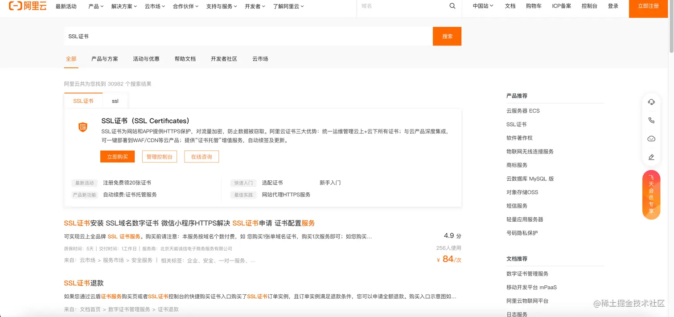Image resolution: width=674 pixels, height=317 pixels.
Task: Expand the 产品 menu
Action: 96,6
